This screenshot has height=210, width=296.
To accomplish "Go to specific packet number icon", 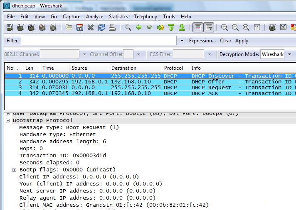I will point(160,27).
